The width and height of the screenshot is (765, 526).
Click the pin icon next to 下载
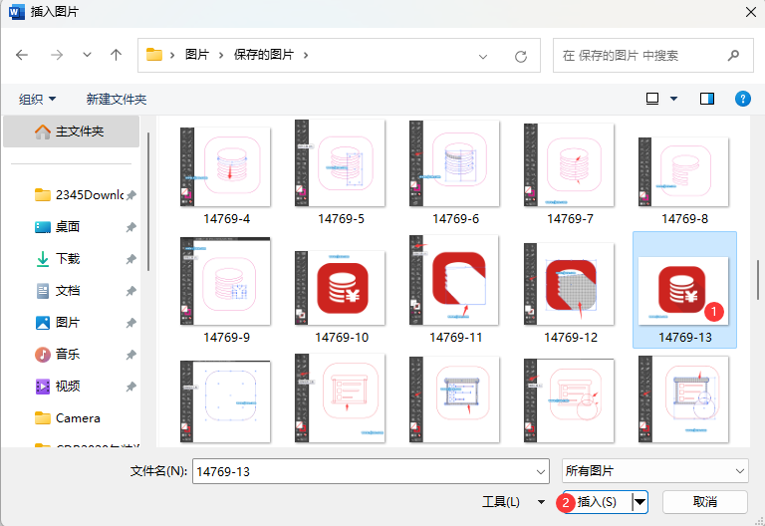pos(130,259)
